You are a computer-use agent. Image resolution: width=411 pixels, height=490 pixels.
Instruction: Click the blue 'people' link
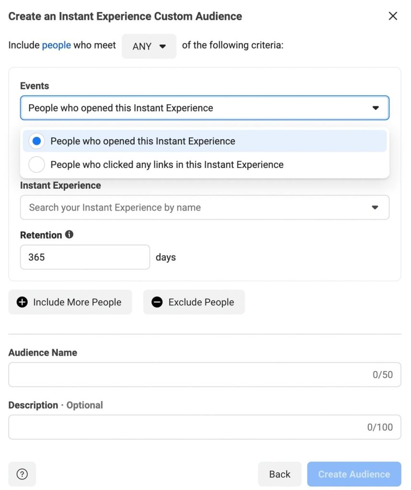coord(56,45)
